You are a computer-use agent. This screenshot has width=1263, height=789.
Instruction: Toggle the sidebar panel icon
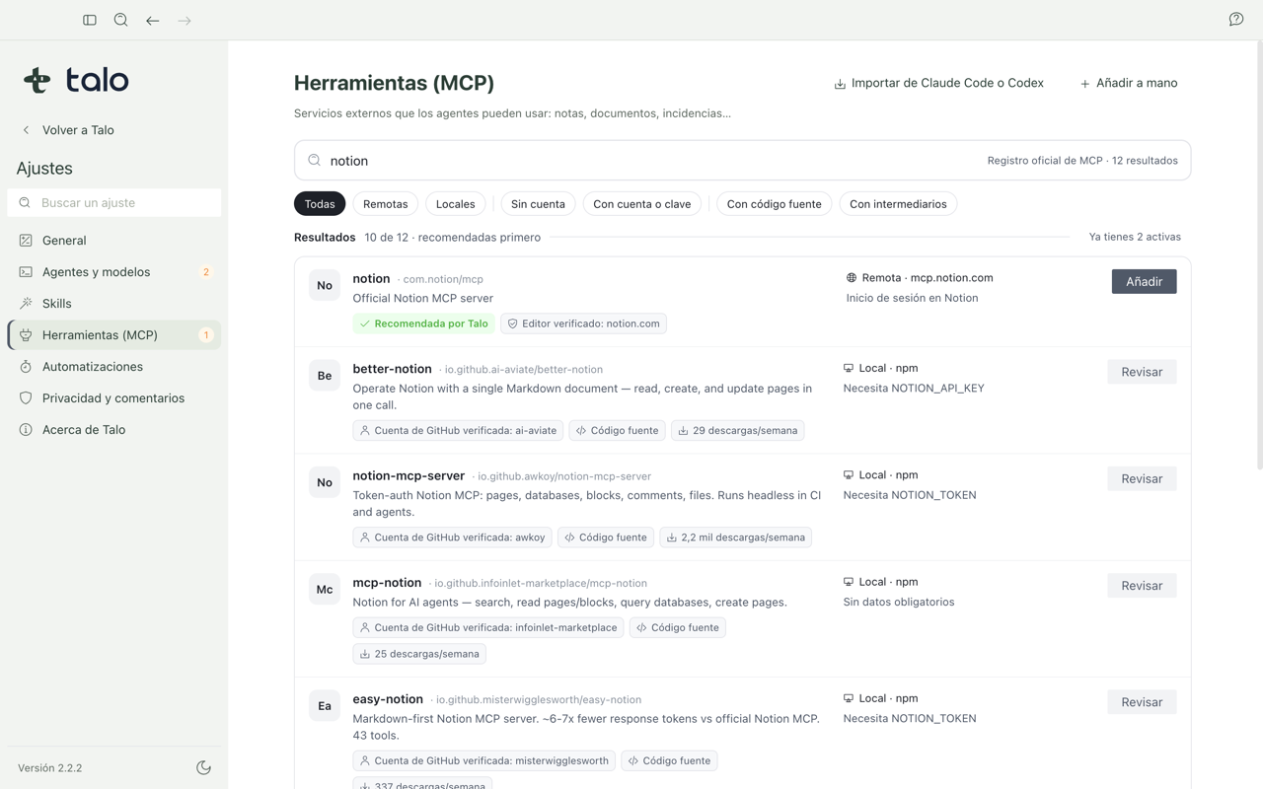click(90, 20)
